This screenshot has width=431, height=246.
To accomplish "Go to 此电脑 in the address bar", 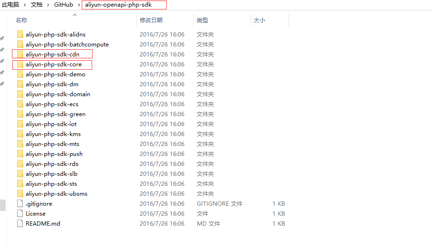I will (x=10, y=5).
